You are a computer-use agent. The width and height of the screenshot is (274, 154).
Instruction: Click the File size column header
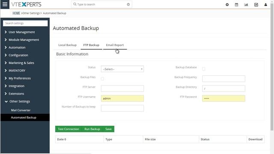coord(171,139)
